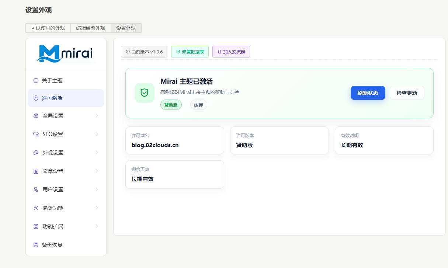Click the QQ icon in 加入交流群 button
The image size is (448, 268).
(x=219, y=52)
